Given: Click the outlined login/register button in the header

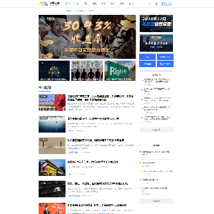Looking at the screenshot, I should pyautogui.click(x=166, y=4).
